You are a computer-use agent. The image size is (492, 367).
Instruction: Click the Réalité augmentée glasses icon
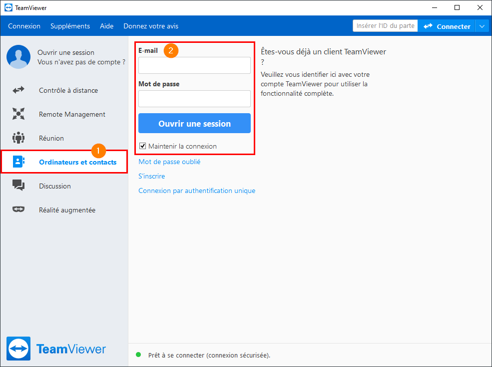[x=18, y=209]
